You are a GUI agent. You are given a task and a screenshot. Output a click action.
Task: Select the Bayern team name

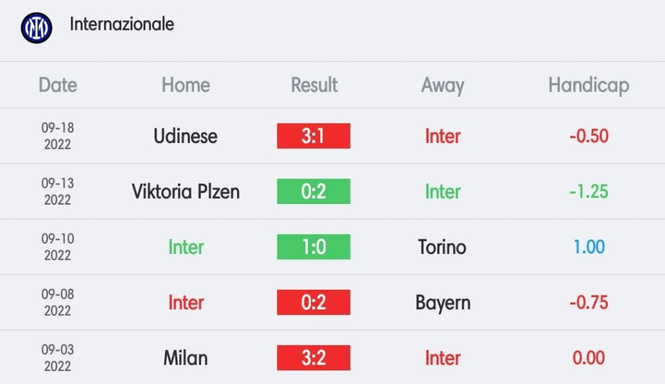pyautogui.click(x=443, y=303)
